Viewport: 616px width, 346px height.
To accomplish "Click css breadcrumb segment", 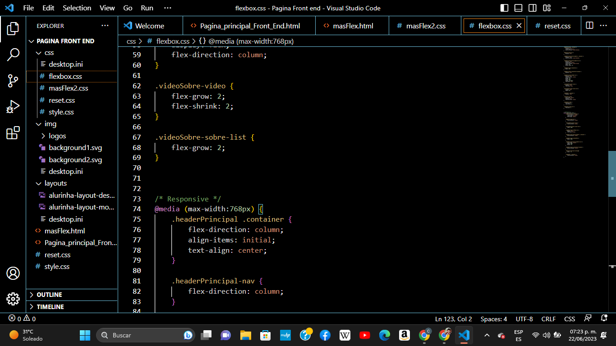I will coord(131,41).
